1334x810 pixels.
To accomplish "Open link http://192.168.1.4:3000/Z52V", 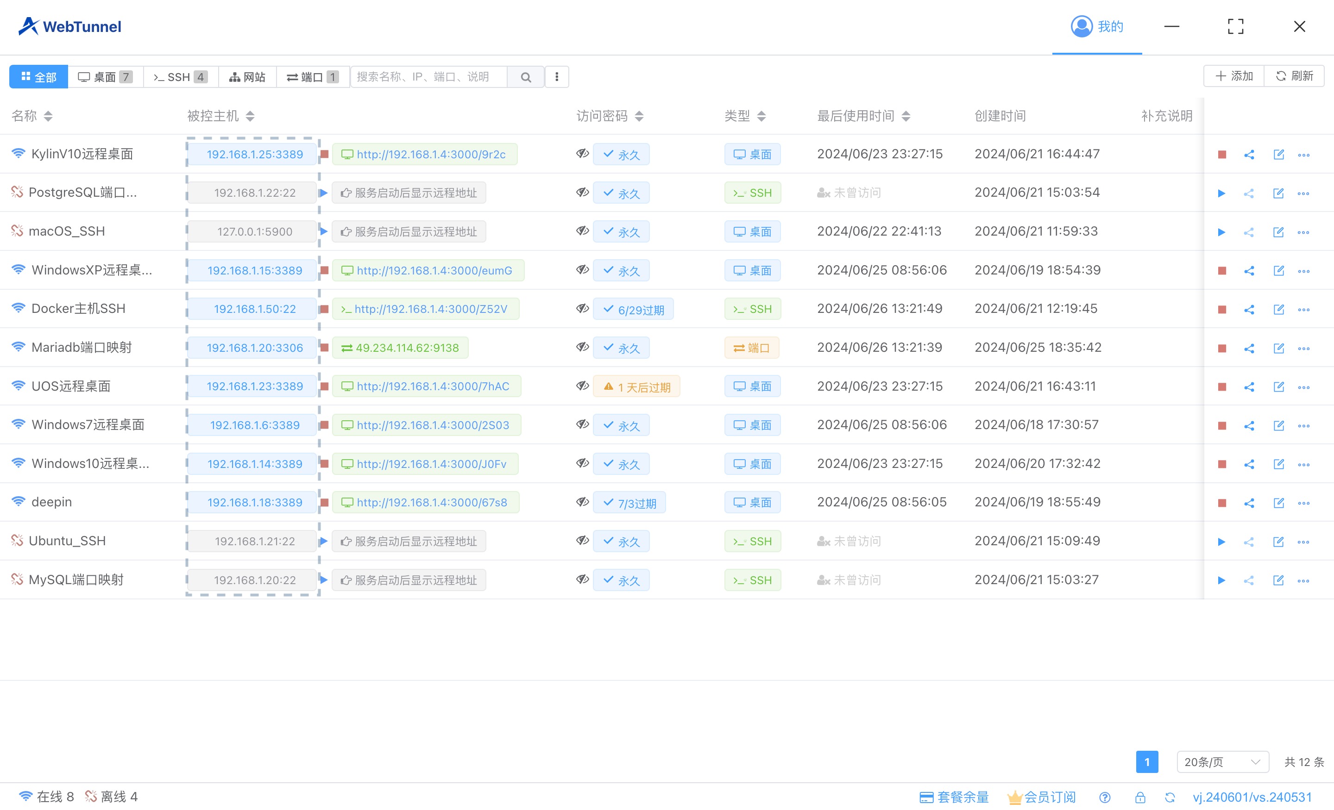I will click(x=426, y=309).
